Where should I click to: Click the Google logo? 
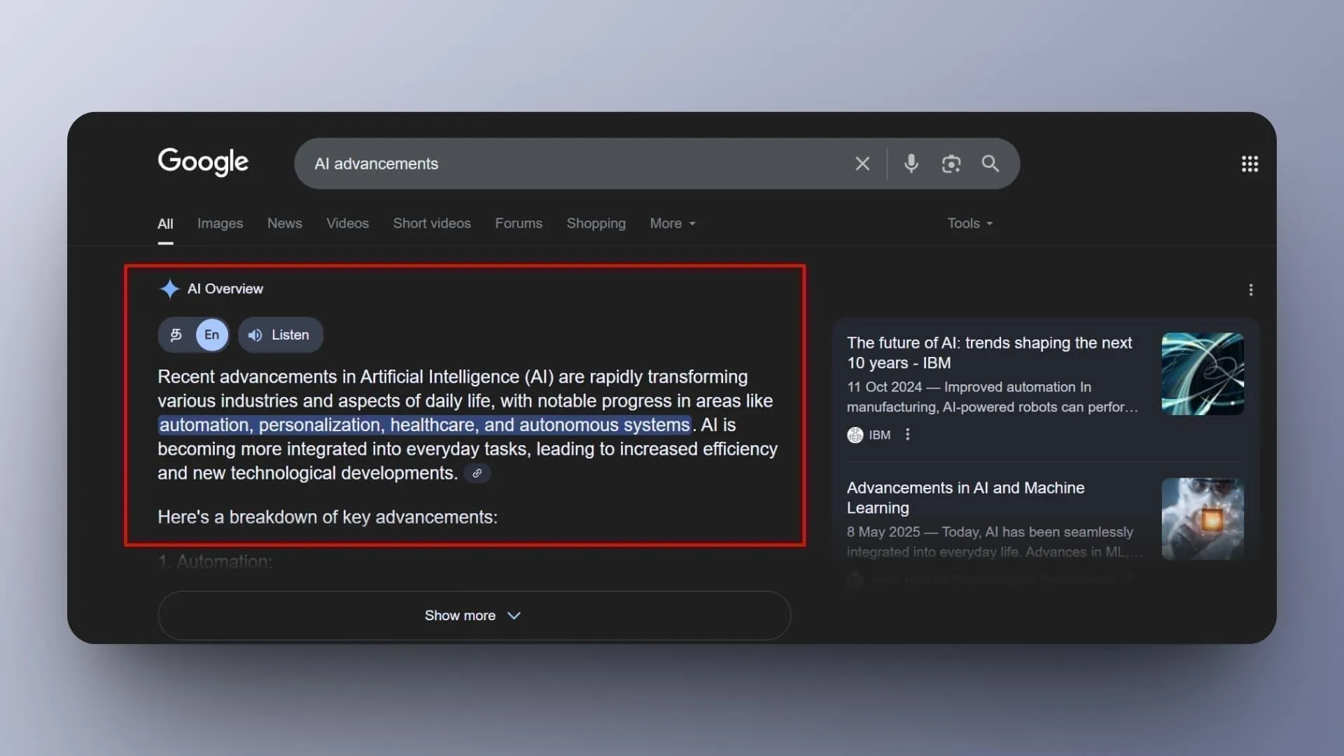pos(203,162)
